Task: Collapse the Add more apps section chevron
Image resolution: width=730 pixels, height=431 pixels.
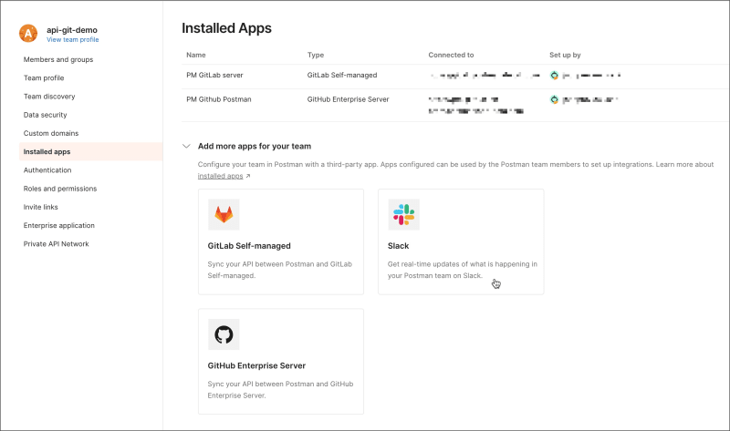Action: pos(186,146)
